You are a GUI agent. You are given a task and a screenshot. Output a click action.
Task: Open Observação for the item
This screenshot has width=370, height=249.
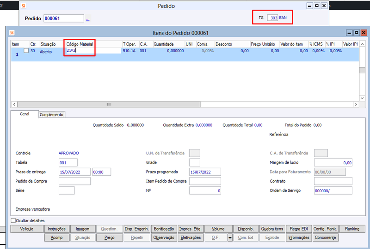[x=164, y=238]
